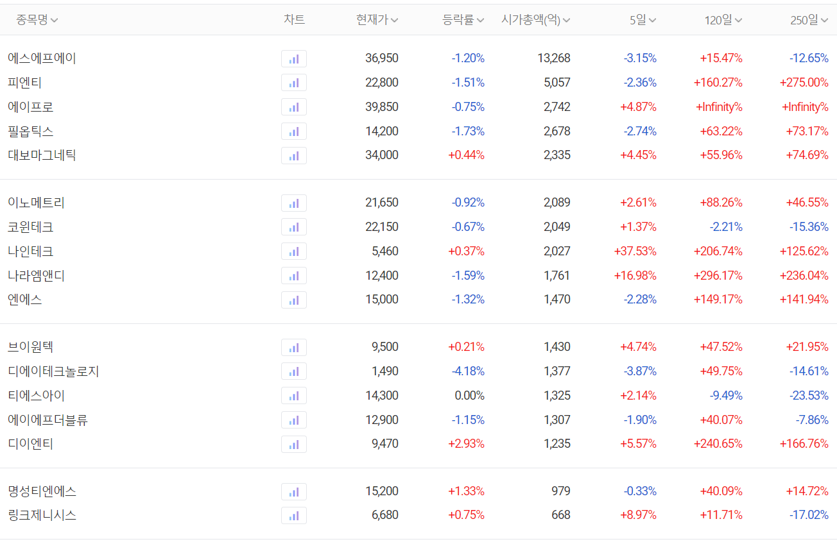Image resolution: width=837 pixels, height=544 pixels.
Task: Select 나라엠앤디 120-day value +296.17%
Action: pyautogui.click(x=718, y=276)
